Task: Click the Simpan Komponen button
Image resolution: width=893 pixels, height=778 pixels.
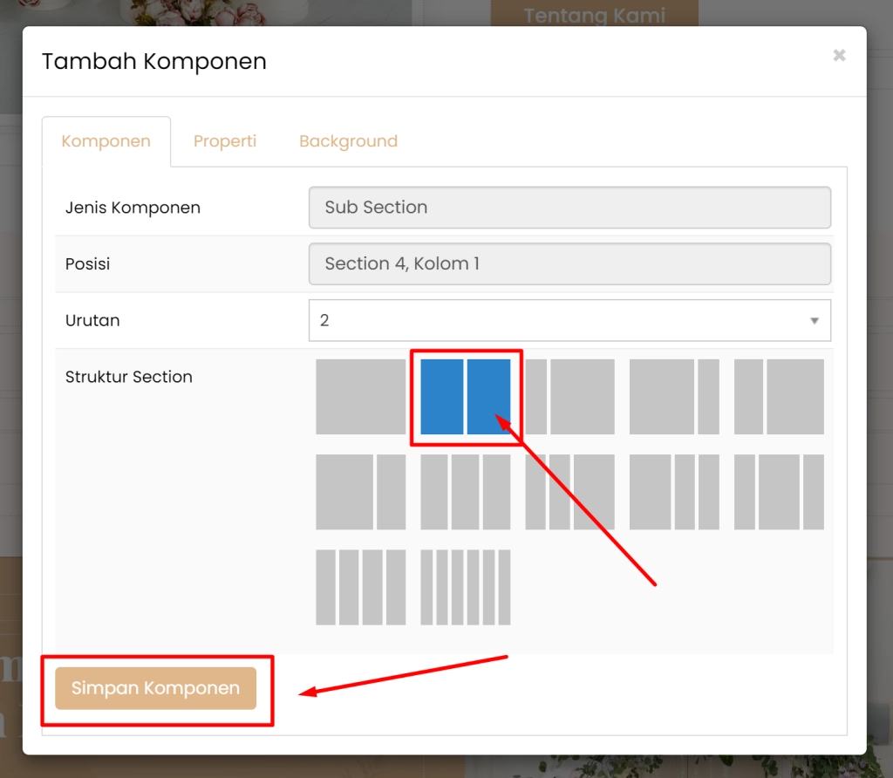Action: [x=155, y=688]
